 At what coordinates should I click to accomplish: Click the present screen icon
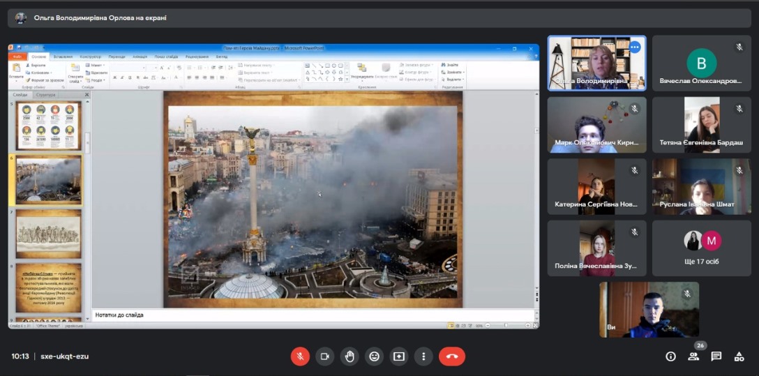pos(399,356)
